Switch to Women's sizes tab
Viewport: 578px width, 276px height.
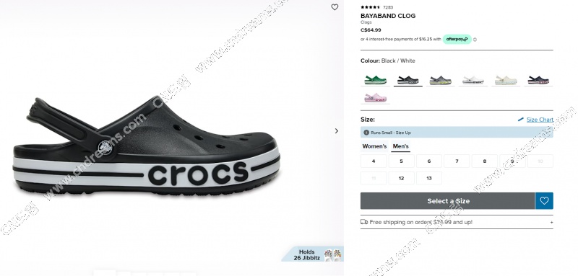374,146
